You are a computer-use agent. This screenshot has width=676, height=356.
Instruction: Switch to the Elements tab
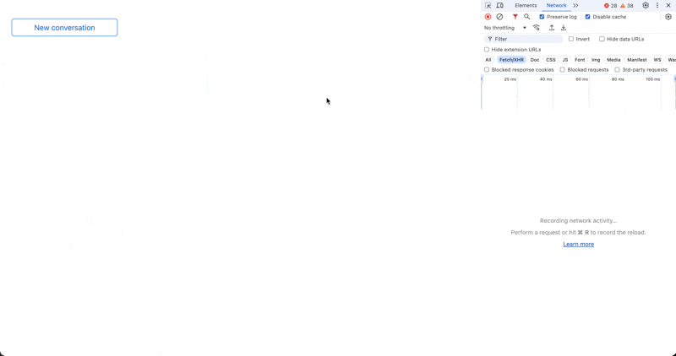point(526,6)
